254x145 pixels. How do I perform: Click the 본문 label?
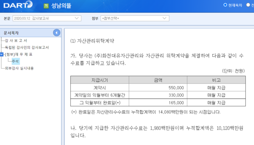(x=7, y=19)
